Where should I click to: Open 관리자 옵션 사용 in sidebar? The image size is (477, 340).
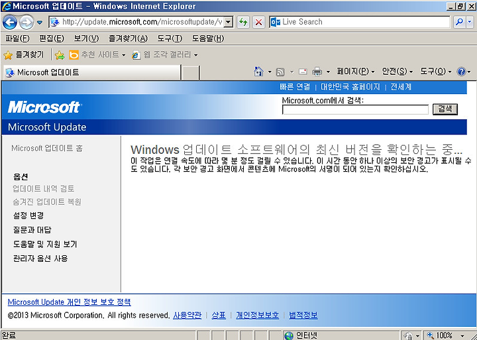tap(40, 258)
